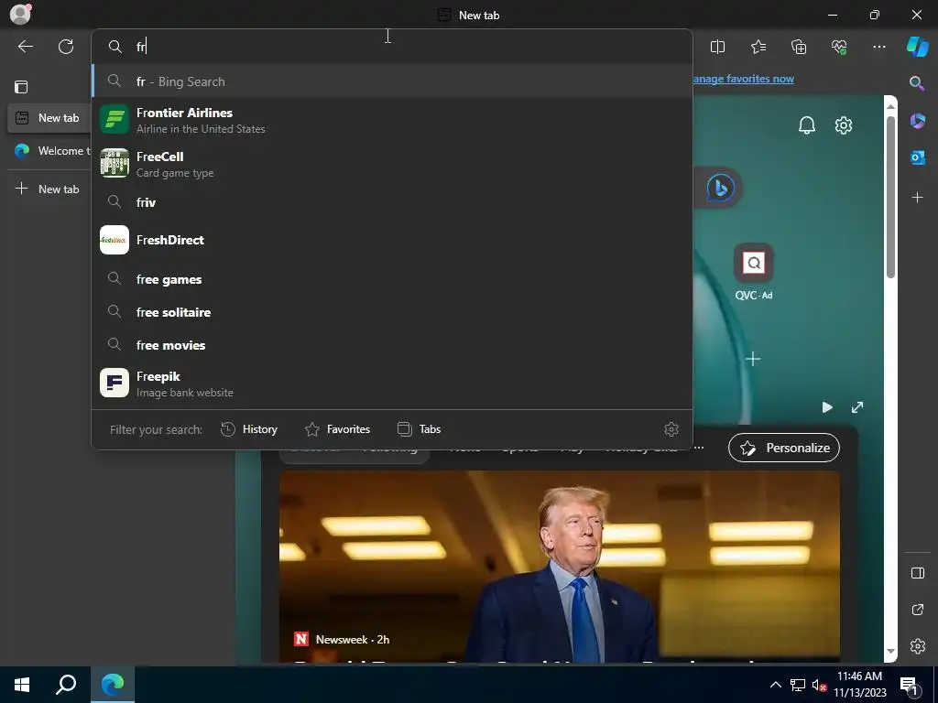Image resolution: width=938 pixels, height=703 pixels.
Task: Toggle the vertical tabs pane icon
Action: tap(21, 87)
